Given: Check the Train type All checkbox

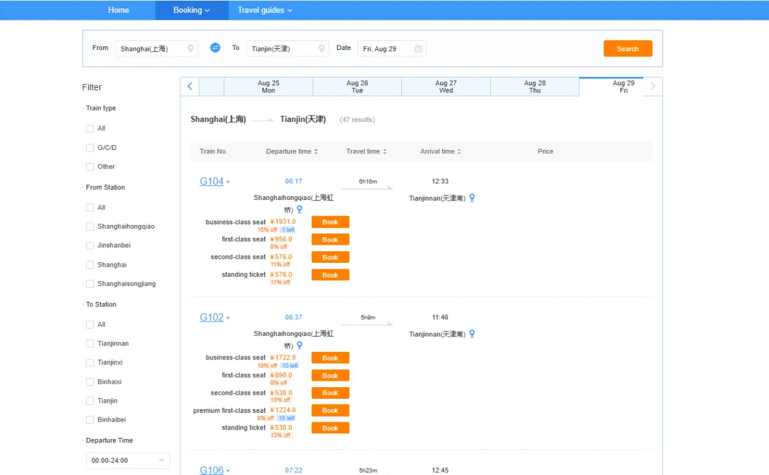Looking at the screenshot, I should point(90,129).
